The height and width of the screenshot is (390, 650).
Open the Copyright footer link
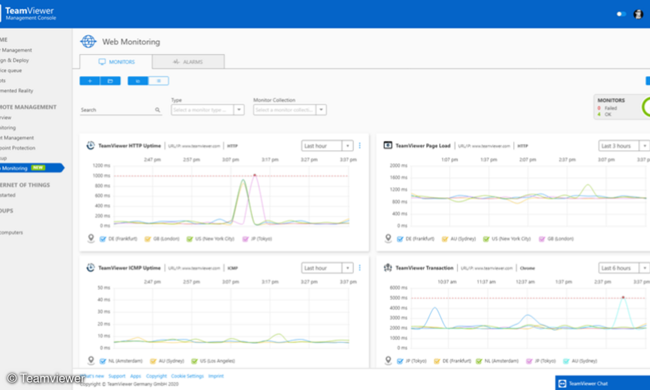pos(157,376)
